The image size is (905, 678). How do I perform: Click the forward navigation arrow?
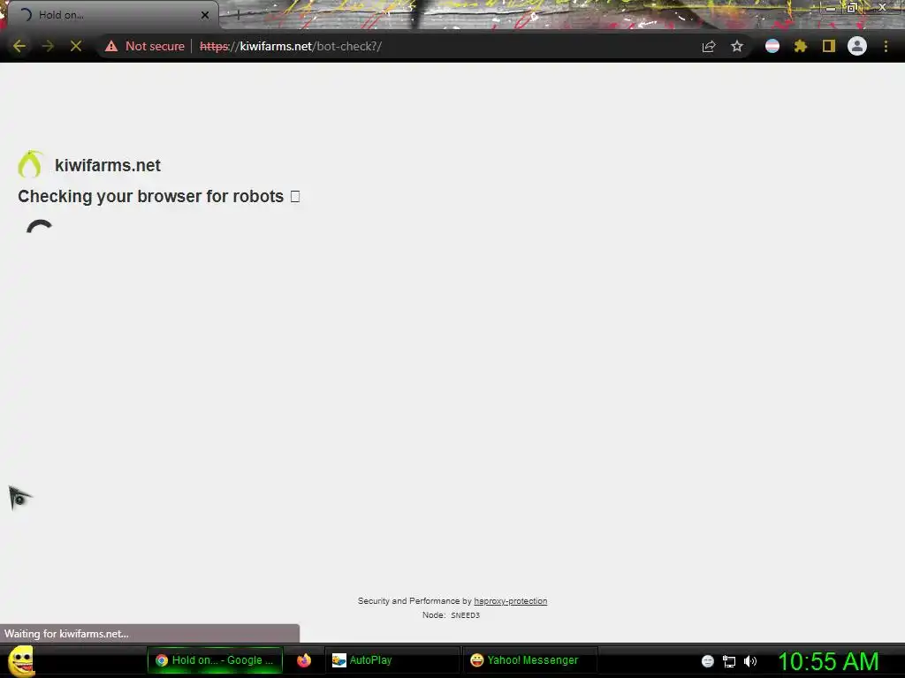pos(48,46)
